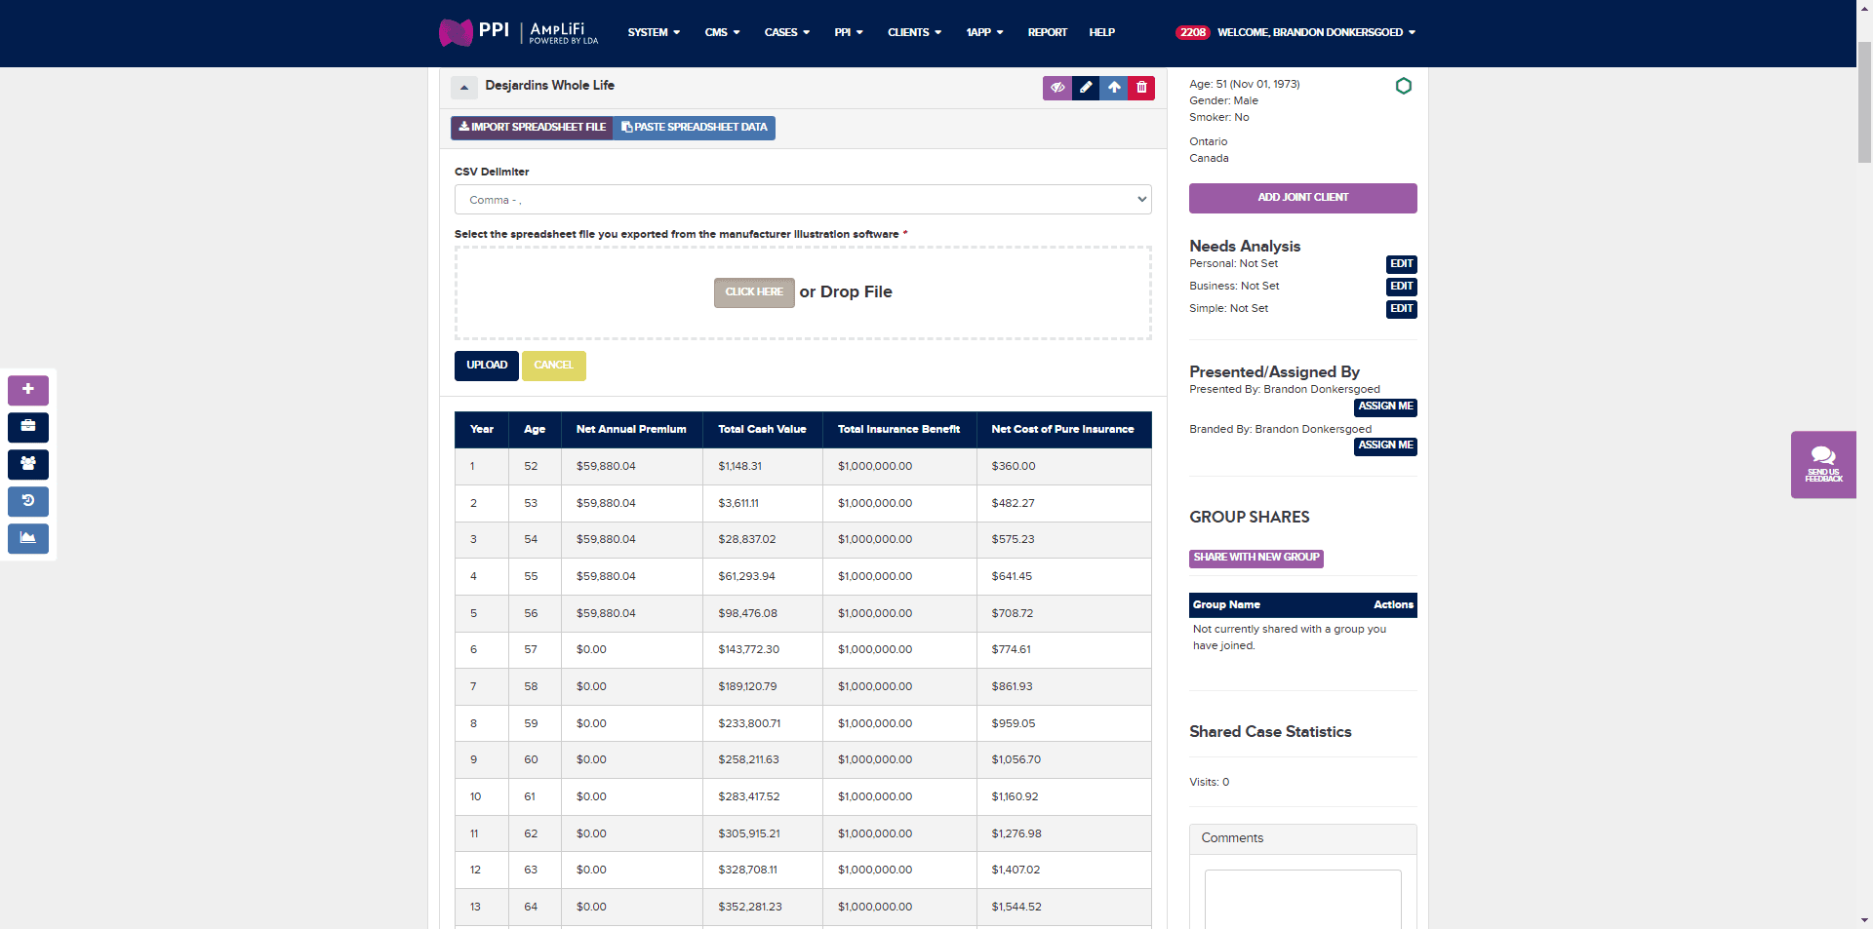Switch to Paste Spreadsheet Data tab
This screenshot has height=929, width=1873.
tap(694, 128)
